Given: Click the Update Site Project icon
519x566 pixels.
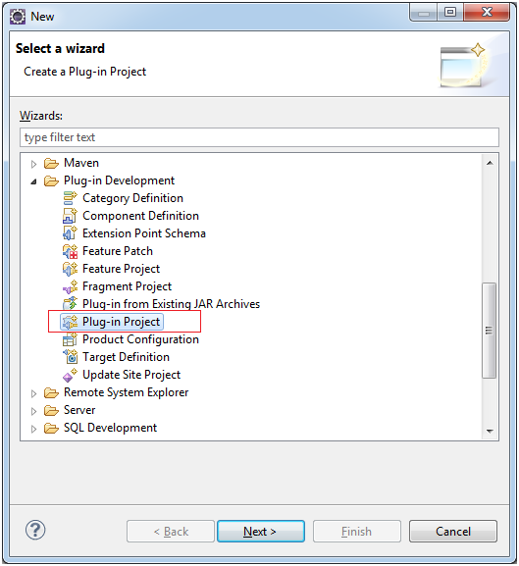Looking at the screenshot, I should (70, 375).
